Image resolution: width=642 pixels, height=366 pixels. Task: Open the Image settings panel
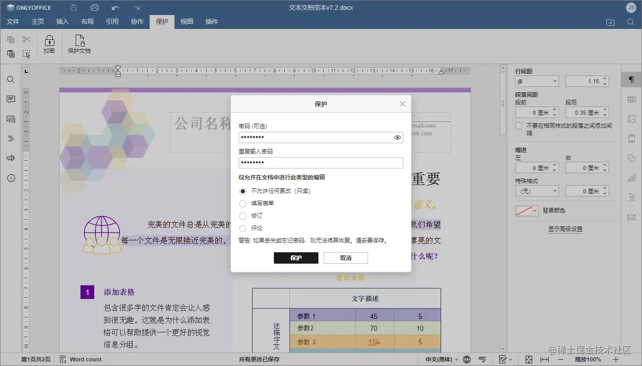(x=631, y=118)
